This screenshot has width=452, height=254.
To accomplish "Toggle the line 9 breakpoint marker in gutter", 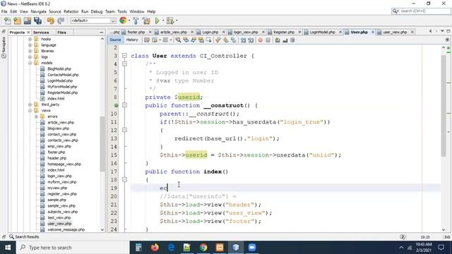I will click(116, 105).
